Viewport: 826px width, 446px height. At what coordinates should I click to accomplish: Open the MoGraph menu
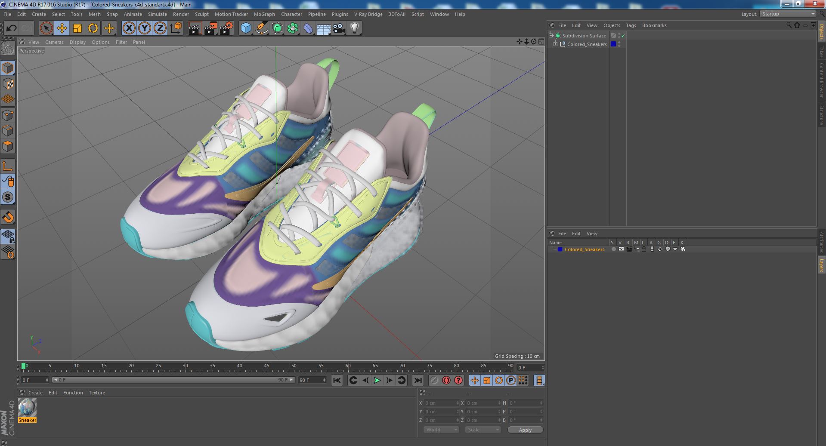(x=264, y=14)
